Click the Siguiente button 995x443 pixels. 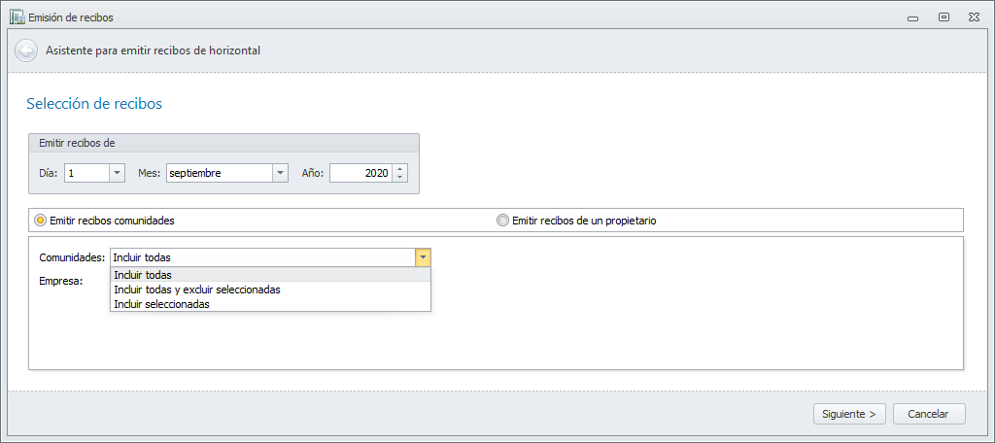[x=849, y=414]
